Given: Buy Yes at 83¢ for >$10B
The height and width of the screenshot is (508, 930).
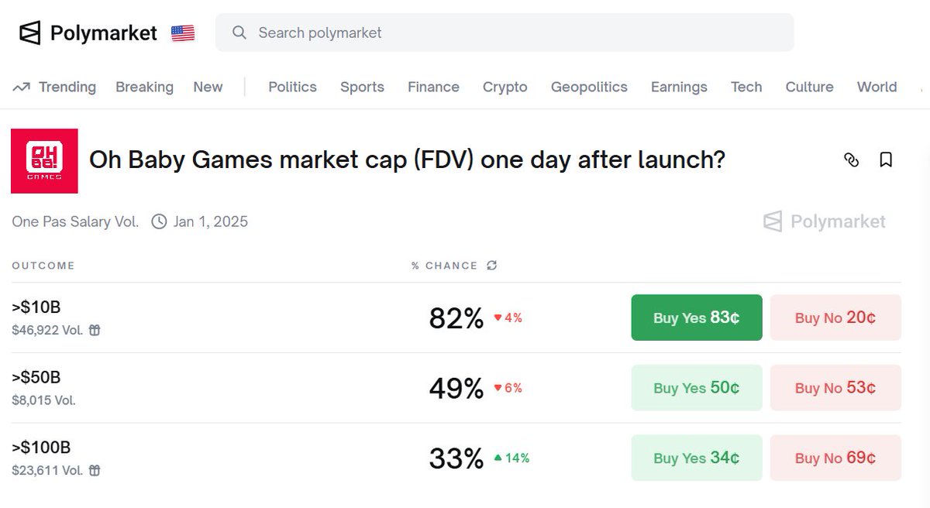Looking at the screenshot, I should (x=697, y=317).
